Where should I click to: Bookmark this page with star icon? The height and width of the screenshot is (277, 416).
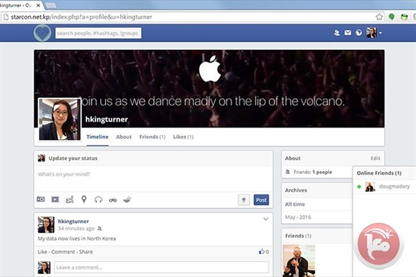click(x=379, y=17)
